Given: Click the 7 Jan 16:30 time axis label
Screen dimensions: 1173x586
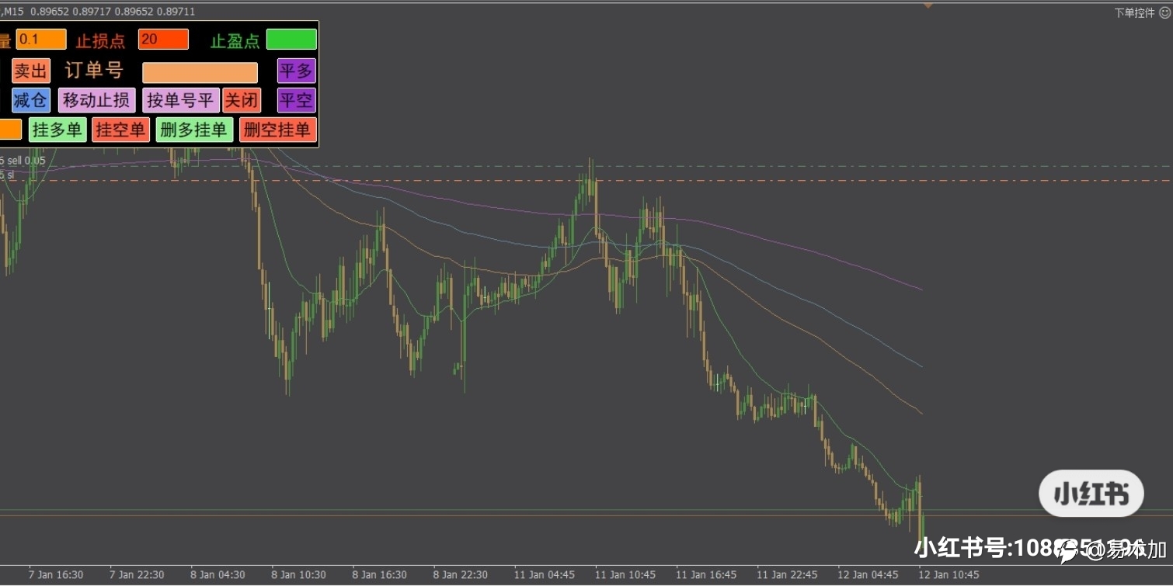Looking at the screenshot, I should coord(56,575).
